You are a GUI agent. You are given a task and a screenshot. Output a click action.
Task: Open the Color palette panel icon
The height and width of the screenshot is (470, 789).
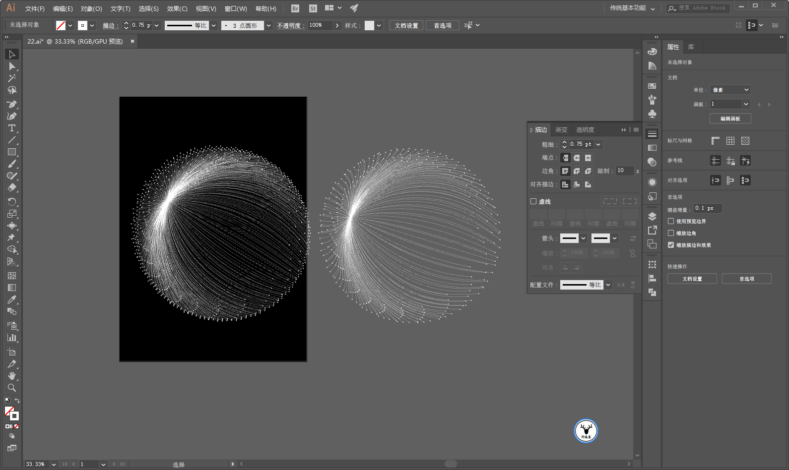click(652, 52)
